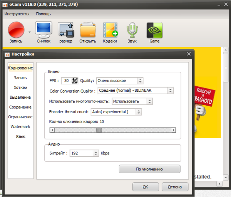Open the multithreading Использовать dropdown

(x=132, y=101)
